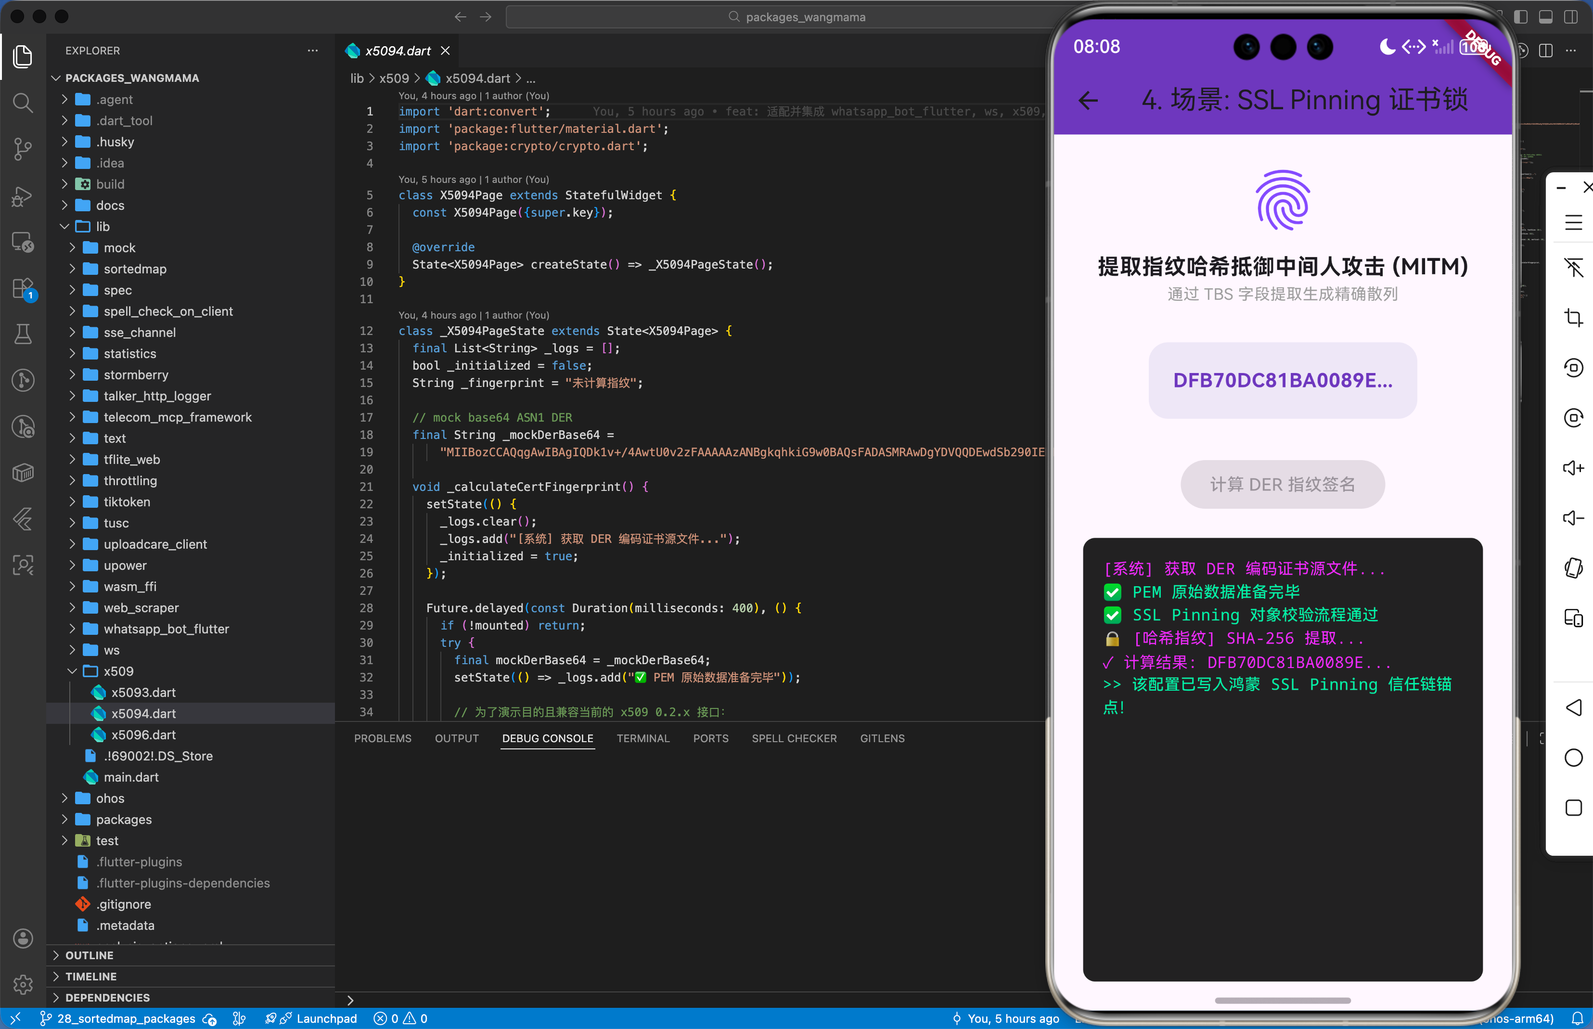1593x1029 pixels.
Task: Expand the OUTLINE section
Action: tap(90, 955)
